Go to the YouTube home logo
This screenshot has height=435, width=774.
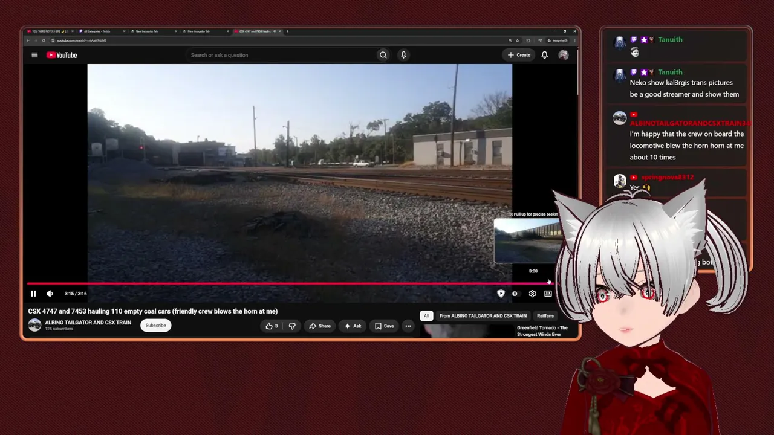62,55
